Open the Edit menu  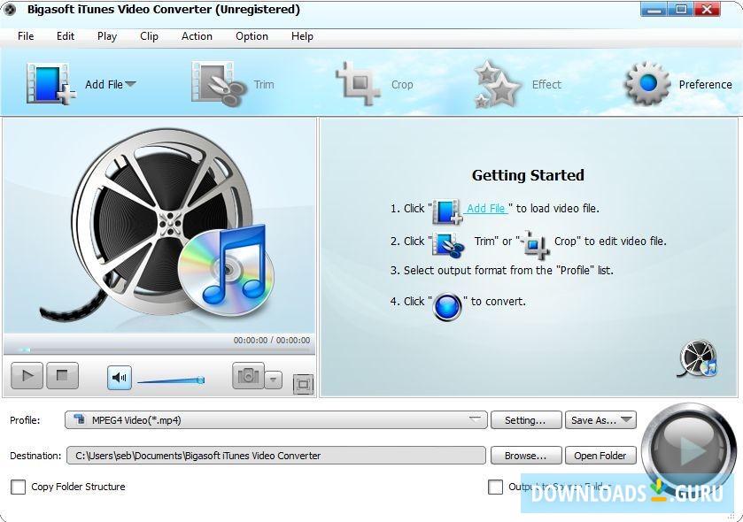pyautogui.click(x=66, y=36)
